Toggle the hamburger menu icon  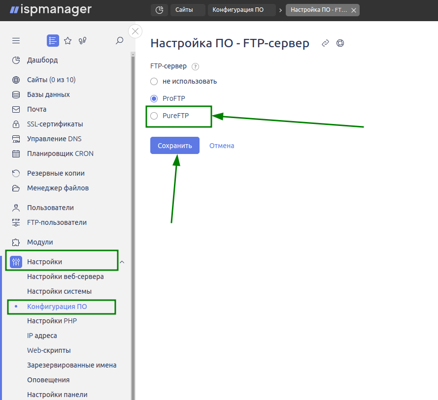[16, 41]
